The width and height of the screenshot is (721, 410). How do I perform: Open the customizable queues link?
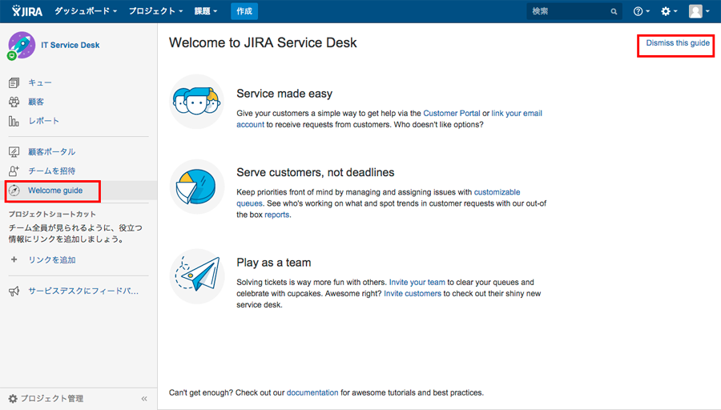pyautogui.click(x=497, y=192)
